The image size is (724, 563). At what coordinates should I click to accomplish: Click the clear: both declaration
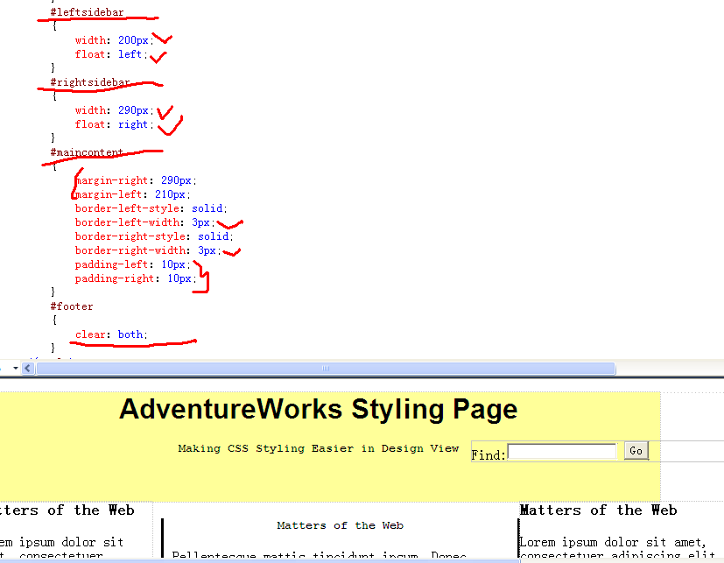tap(111, 334)
